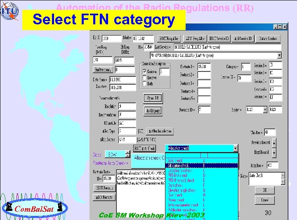Click the Footnote 5 input field

point(204,99)
